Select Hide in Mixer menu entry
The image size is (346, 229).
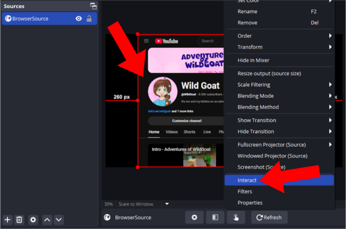pos(279,60)
